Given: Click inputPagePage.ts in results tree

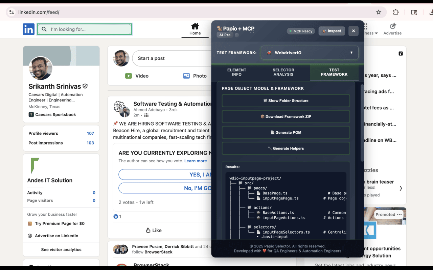Looking at the screenshot, I should pyautogui.click(x=280, y=198).
